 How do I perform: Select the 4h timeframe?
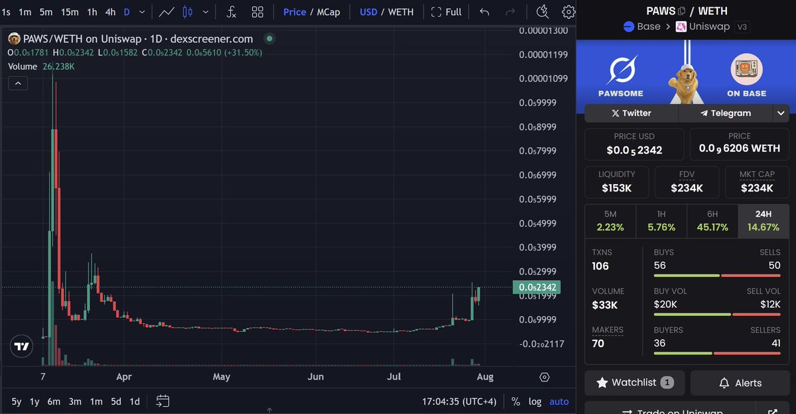point(110,12)
